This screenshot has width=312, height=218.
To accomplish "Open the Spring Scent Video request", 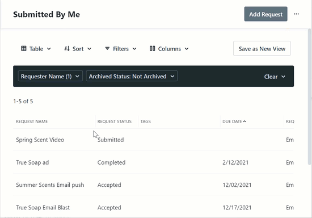I will [x=40, y=140].
